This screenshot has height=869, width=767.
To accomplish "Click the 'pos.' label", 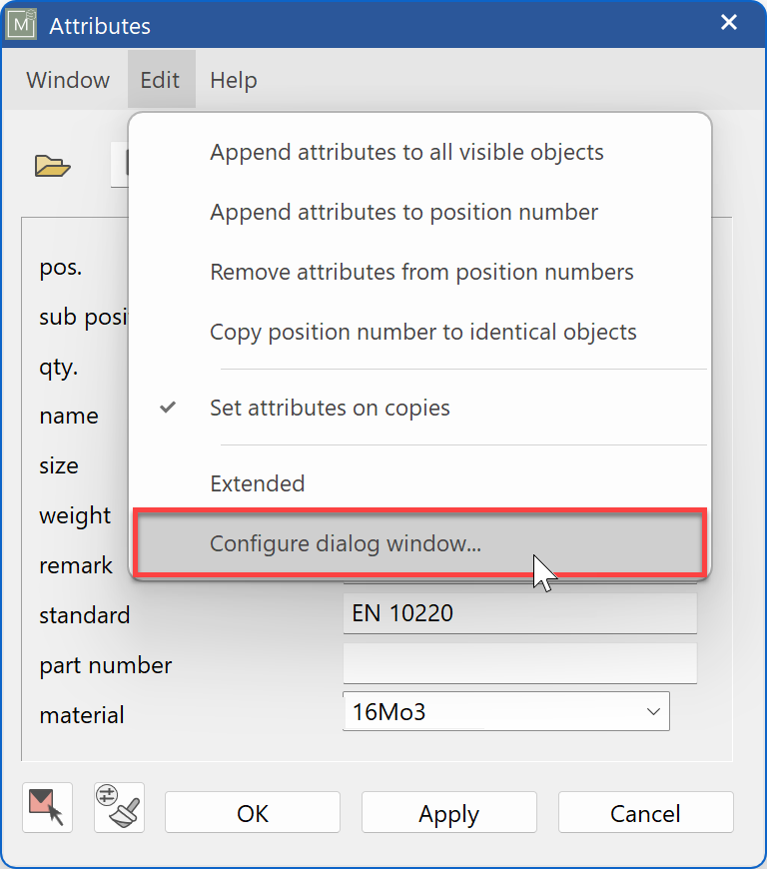I will pos(61,267).
